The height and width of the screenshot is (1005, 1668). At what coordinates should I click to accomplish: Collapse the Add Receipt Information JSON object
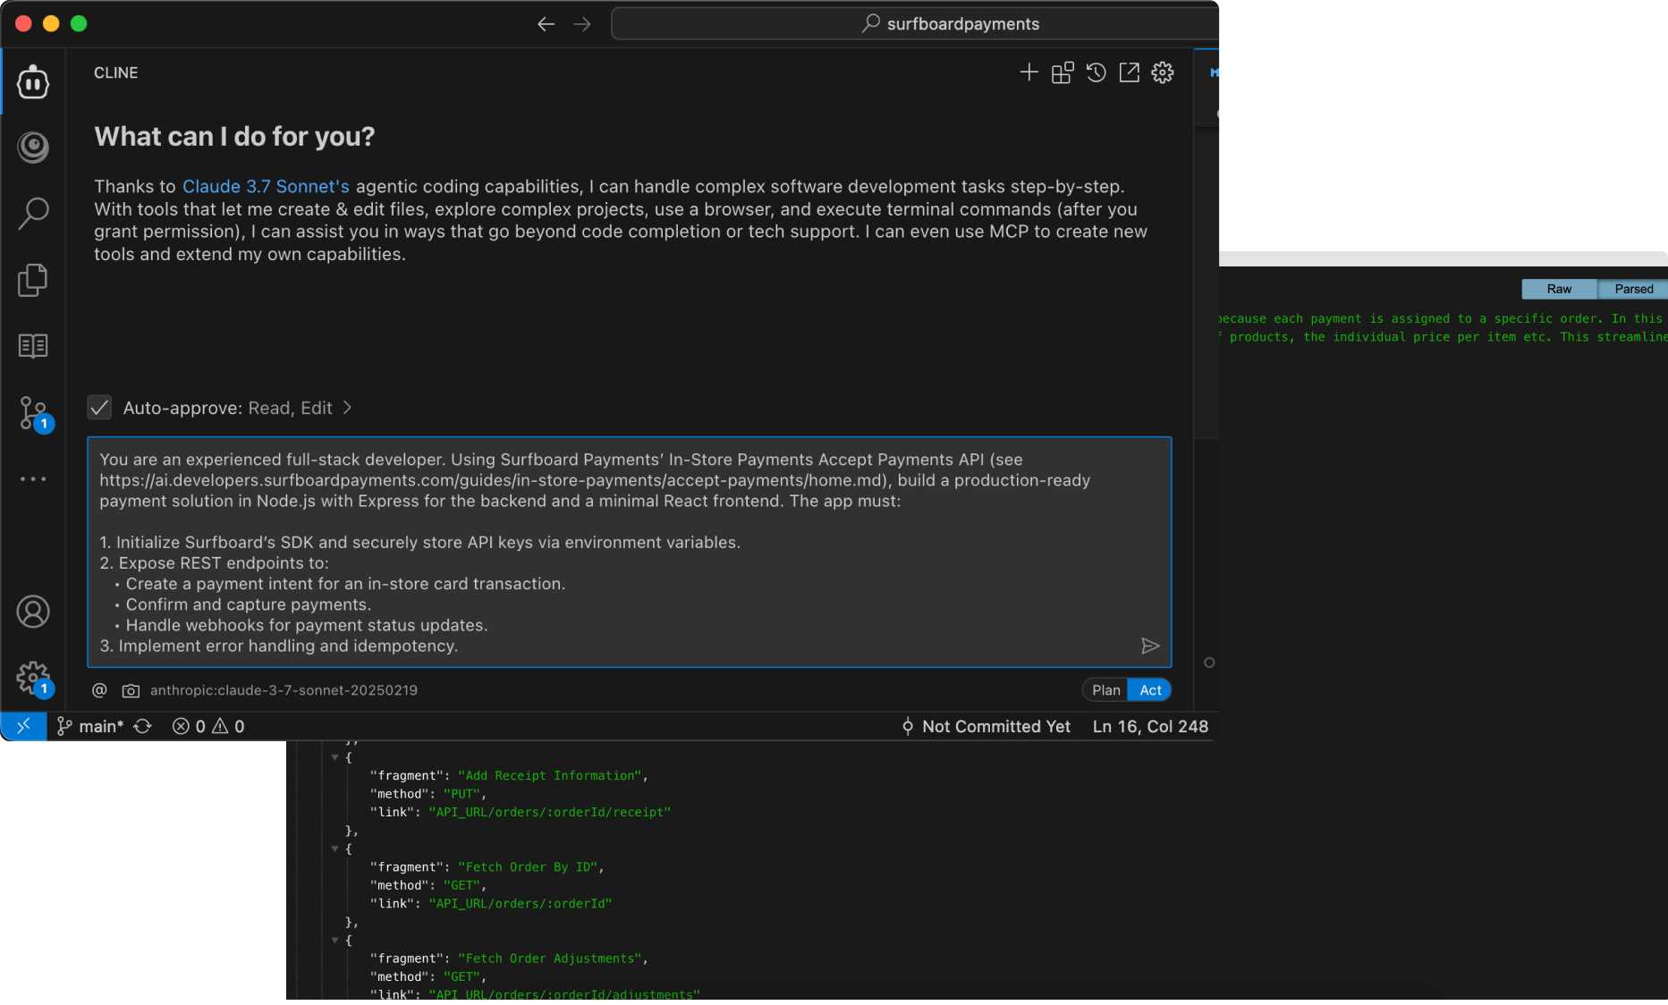(x=335, y=757)
